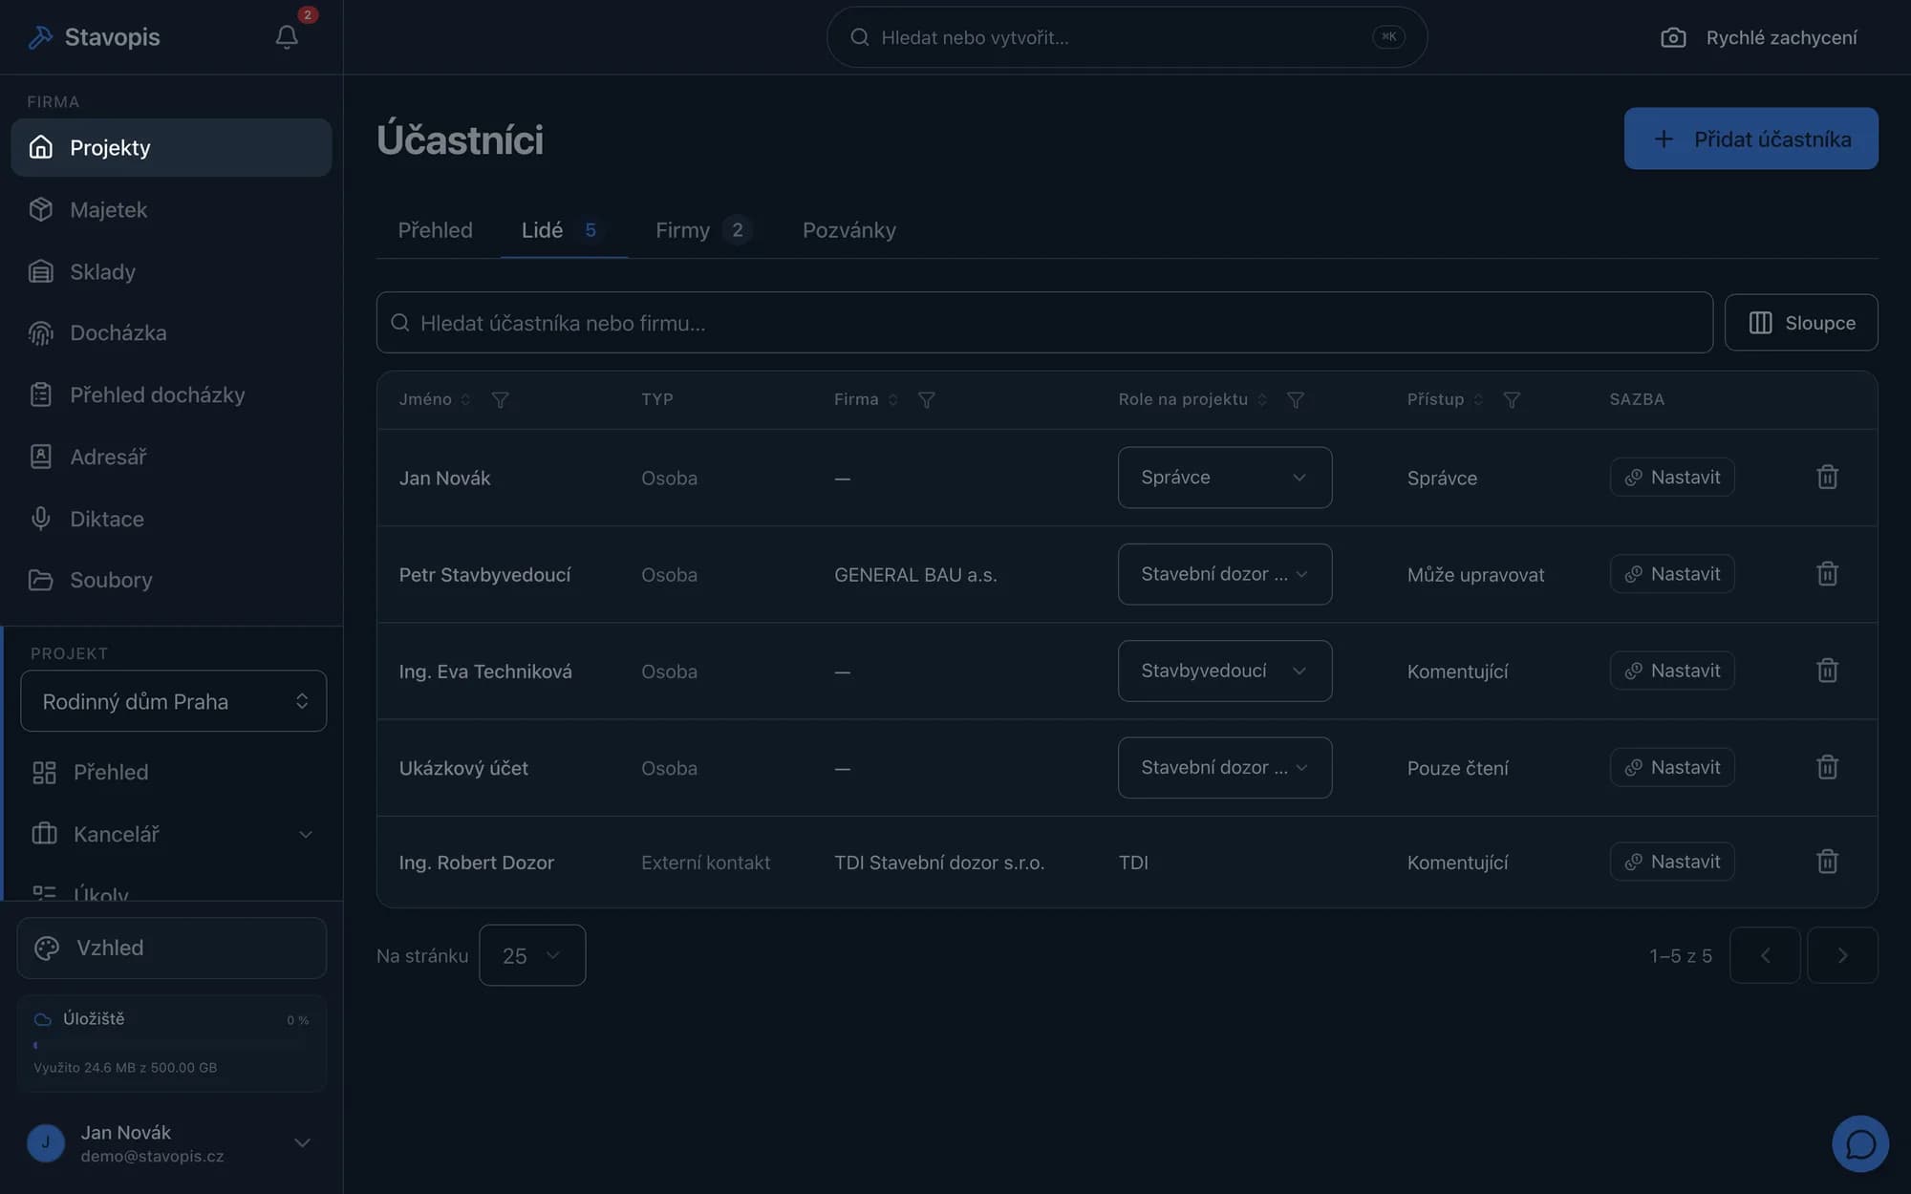Click Nastavit rate for Jan Novák
Image resolution: width=1911 pixels, height=1194 pixels.
click(x=1671, y=477)
